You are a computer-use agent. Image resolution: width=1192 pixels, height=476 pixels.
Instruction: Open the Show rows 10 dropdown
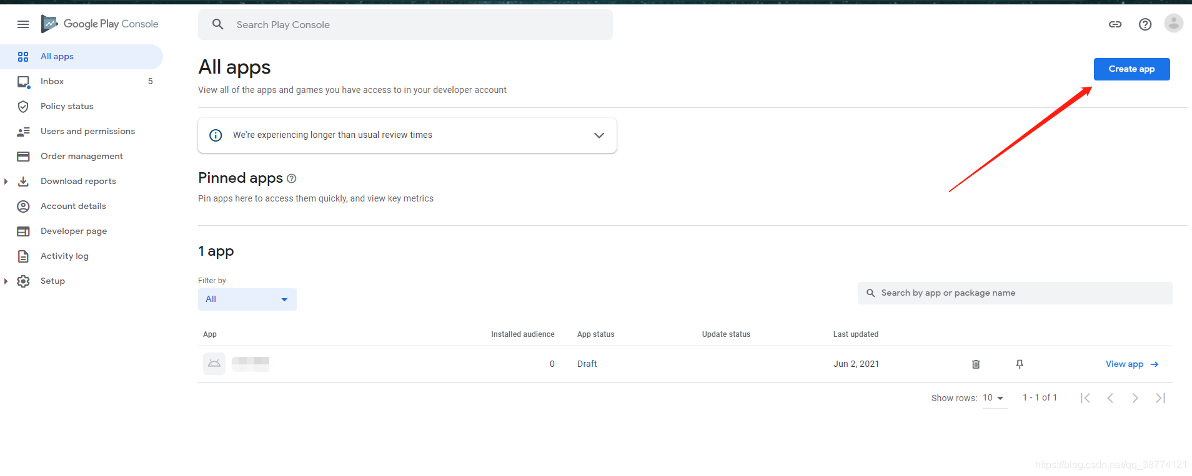coord(993,398)
